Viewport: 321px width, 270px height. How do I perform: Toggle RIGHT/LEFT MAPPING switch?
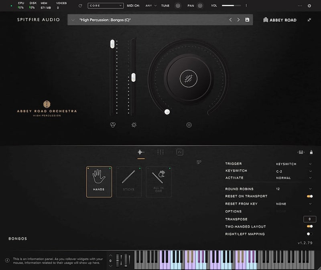(310, 234)
